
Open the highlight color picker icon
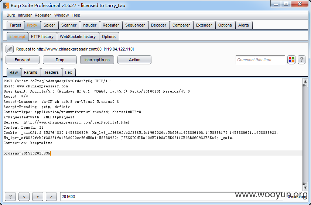(x=291, y=60)
